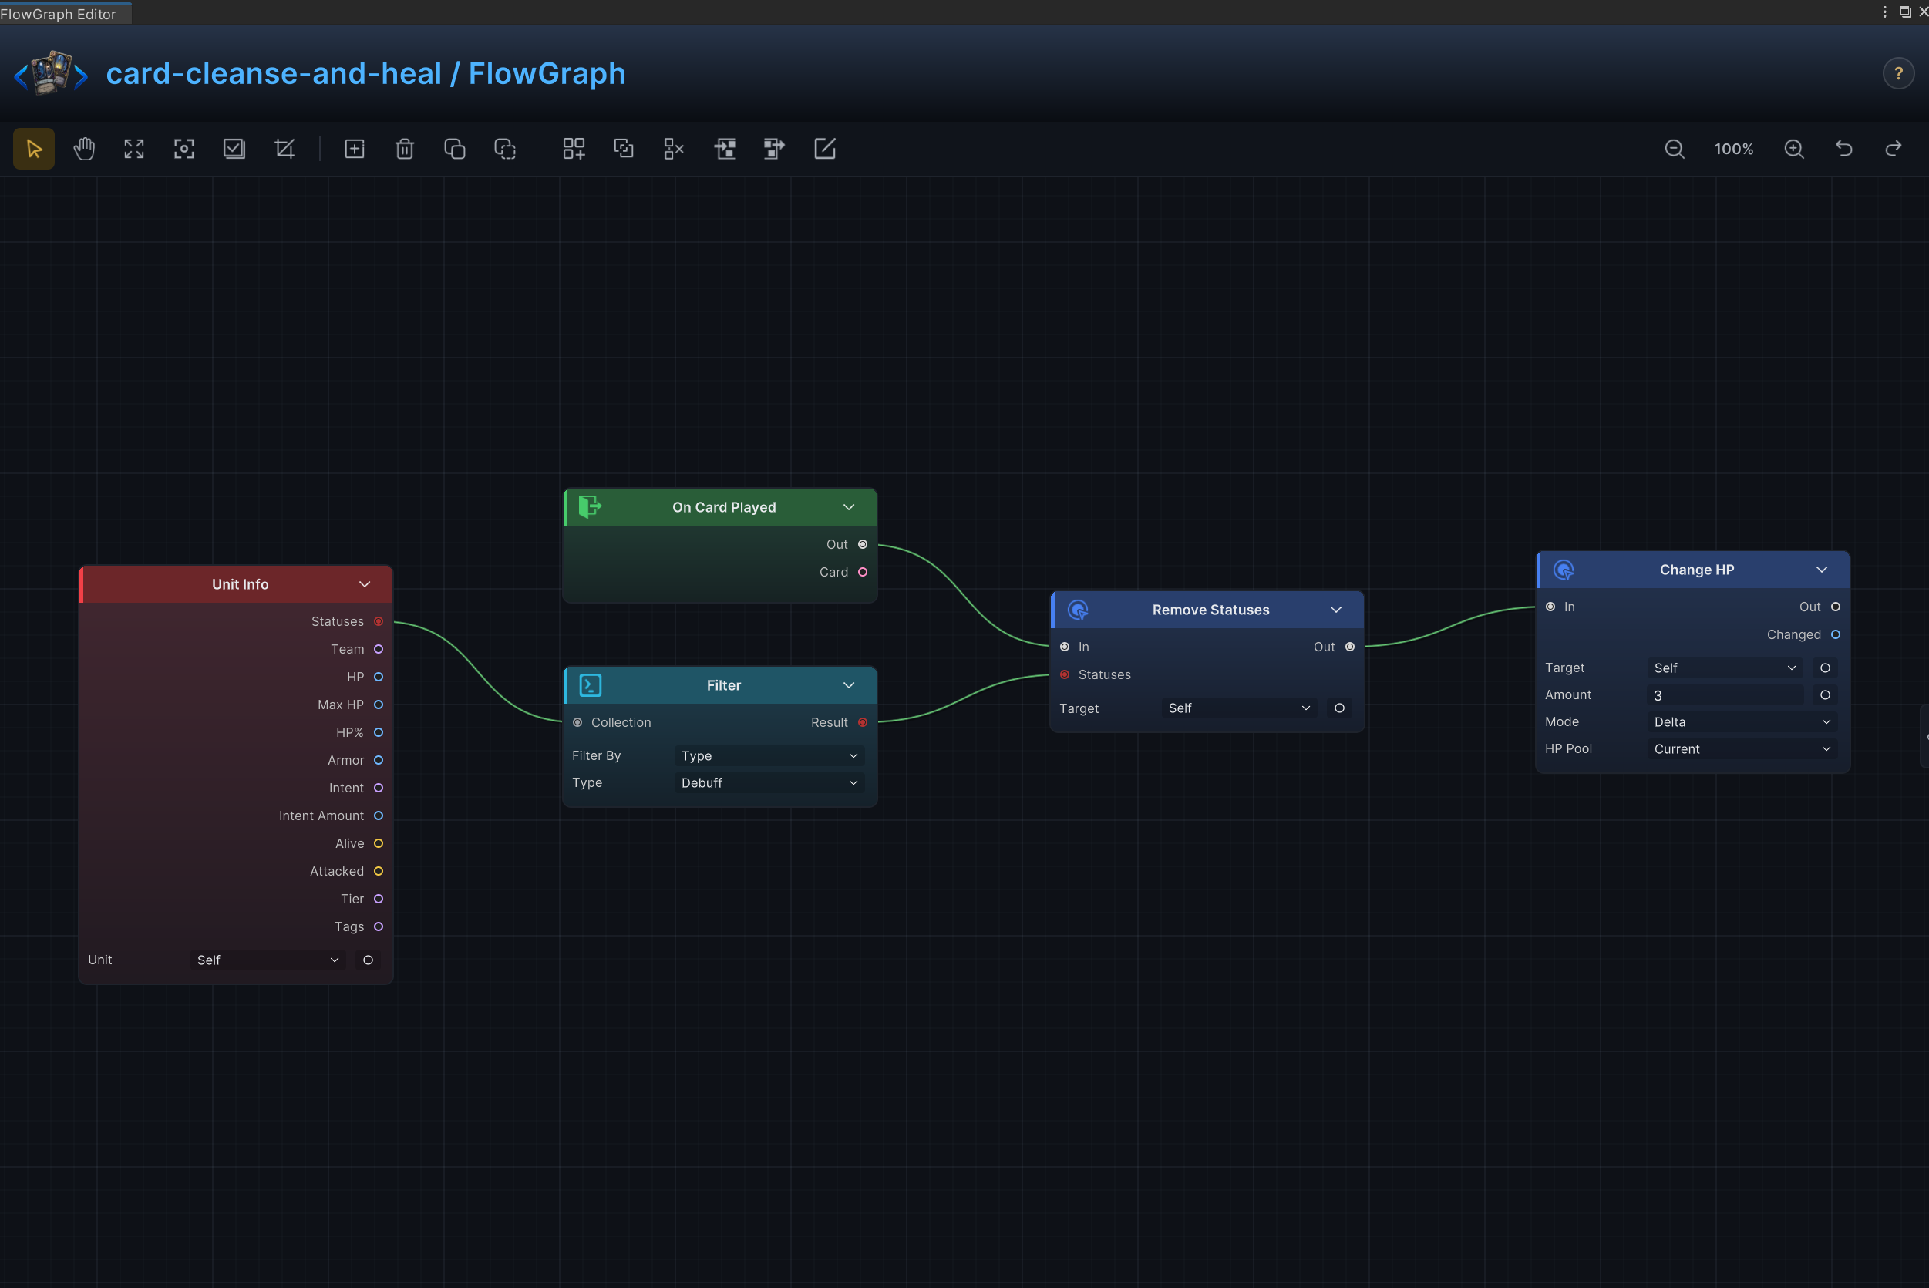Screen dimensions: 1929x1288
Task: Click the Unit Info HP% output port
Action: (x=379, y=732)
